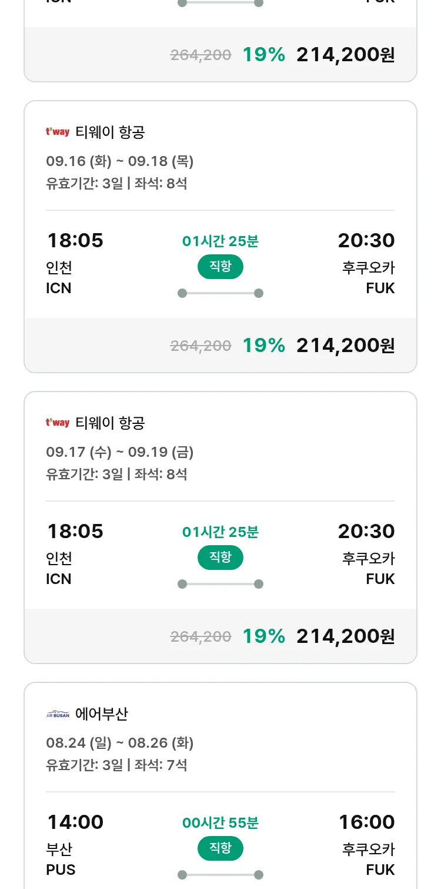The image size is (441, 889).
Task: Tap the 직항 badge on the 09.16 flight
Action: coord(220,267)
